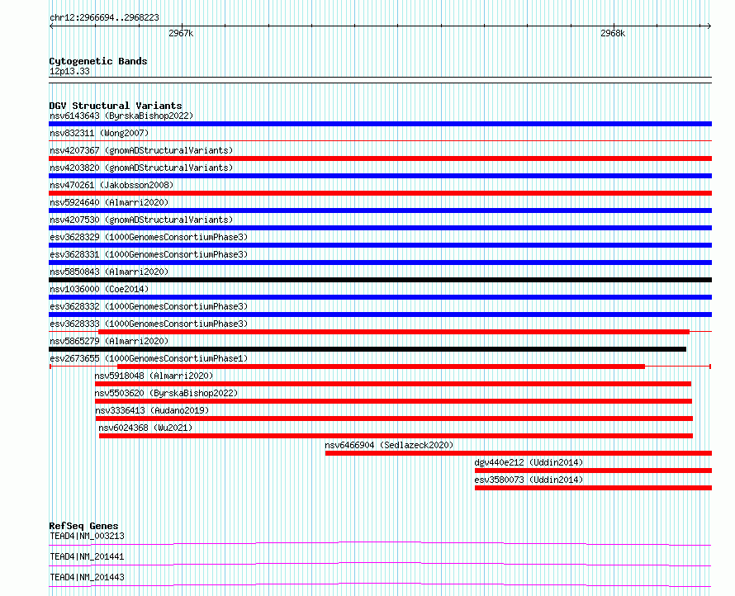This screenshot has height=596, width=735.
Task: Click the blue bar under esv3628331
Action: 380,263
